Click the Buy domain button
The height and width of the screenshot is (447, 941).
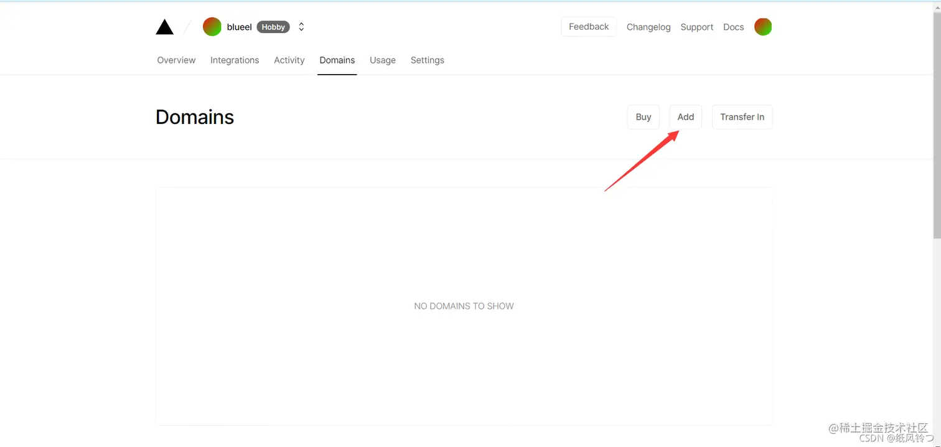[x=644, y=117]
